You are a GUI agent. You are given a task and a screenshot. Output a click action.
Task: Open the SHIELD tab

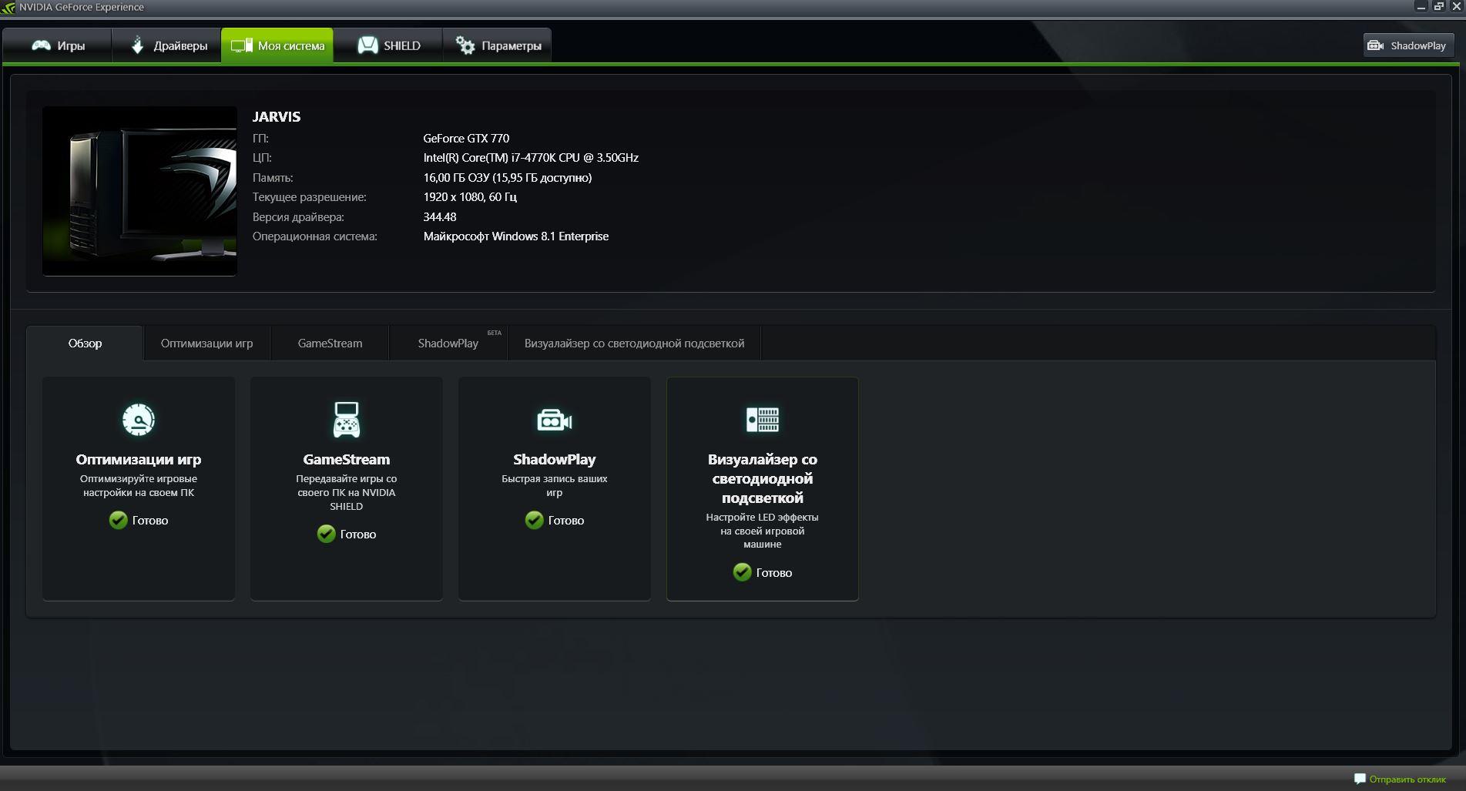coord(388,45)
